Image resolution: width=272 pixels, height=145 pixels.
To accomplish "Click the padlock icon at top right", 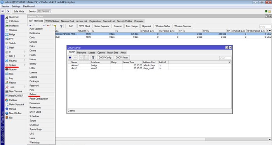I will [x=269, y=11].
